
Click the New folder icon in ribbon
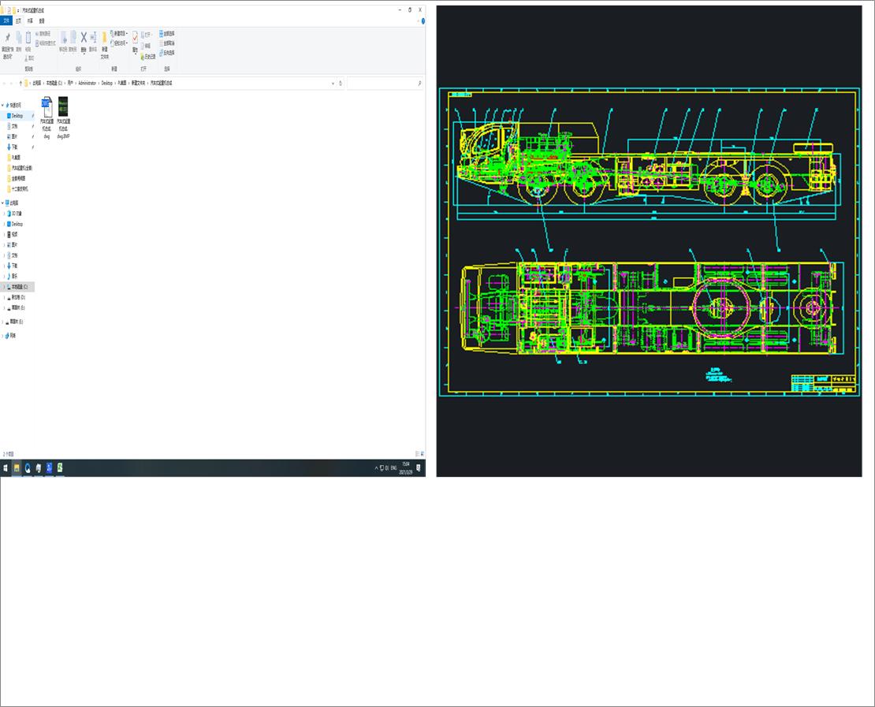click(x=104, y=39)
